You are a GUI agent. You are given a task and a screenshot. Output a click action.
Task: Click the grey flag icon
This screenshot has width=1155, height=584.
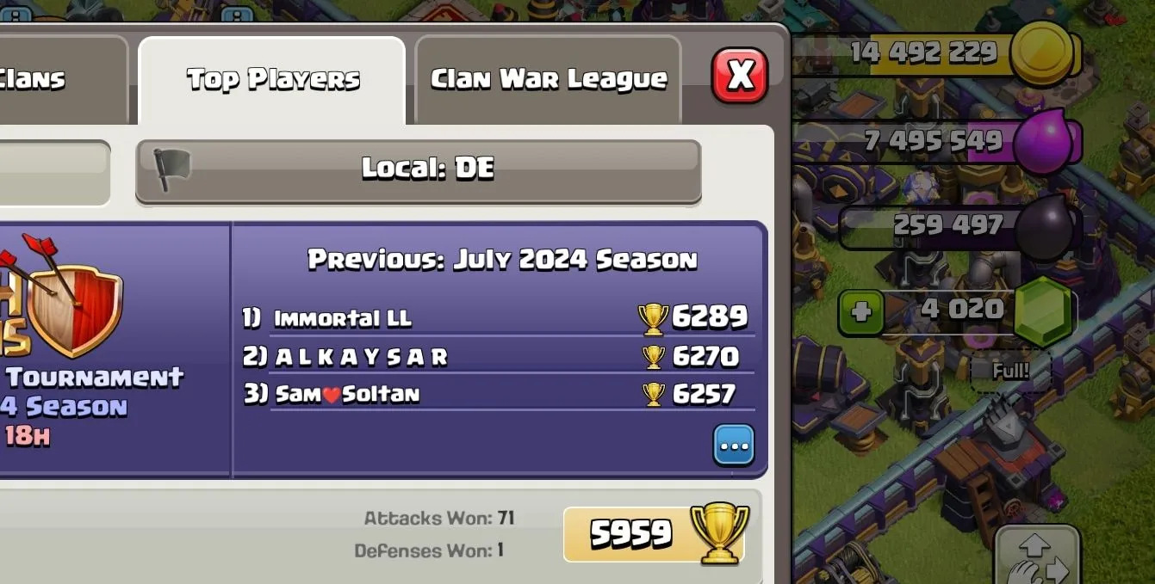tap(171, 169)
